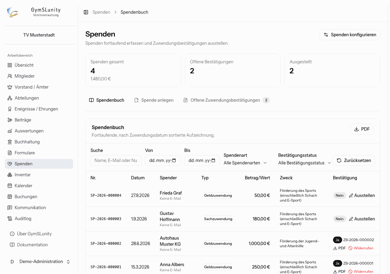The height and width of the screenshot is (274, 390).
Task: Download PDF for ZB-2026-000001
Action: point(339,272)
